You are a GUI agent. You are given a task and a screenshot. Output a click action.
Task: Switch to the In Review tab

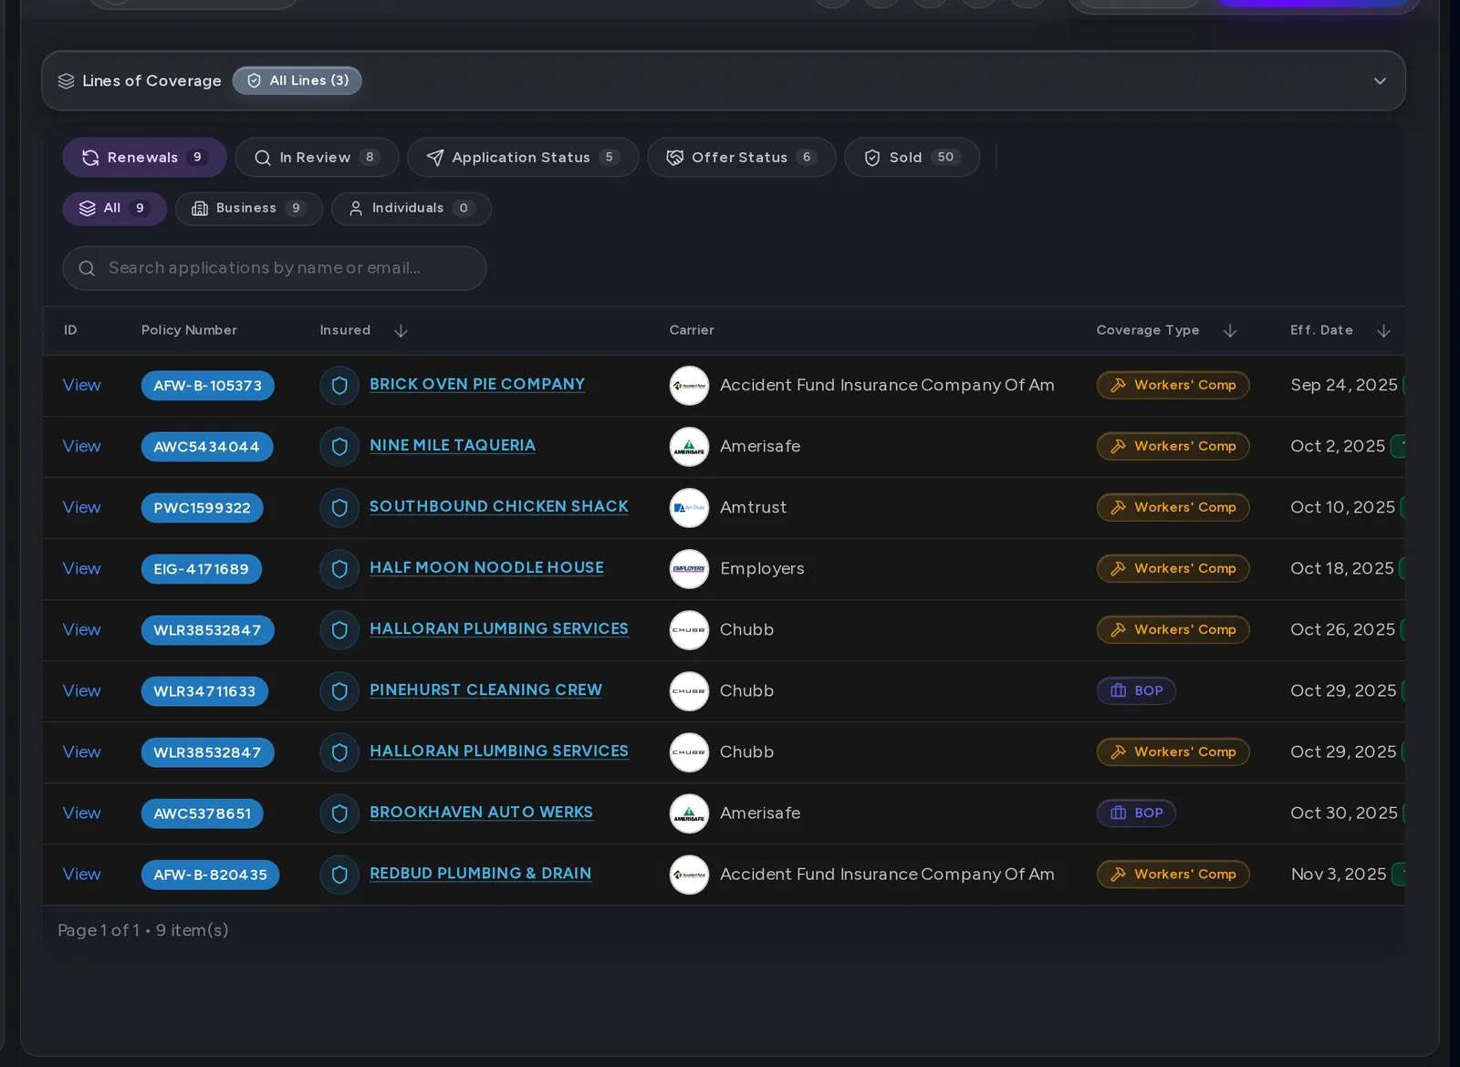coord(317,158)
